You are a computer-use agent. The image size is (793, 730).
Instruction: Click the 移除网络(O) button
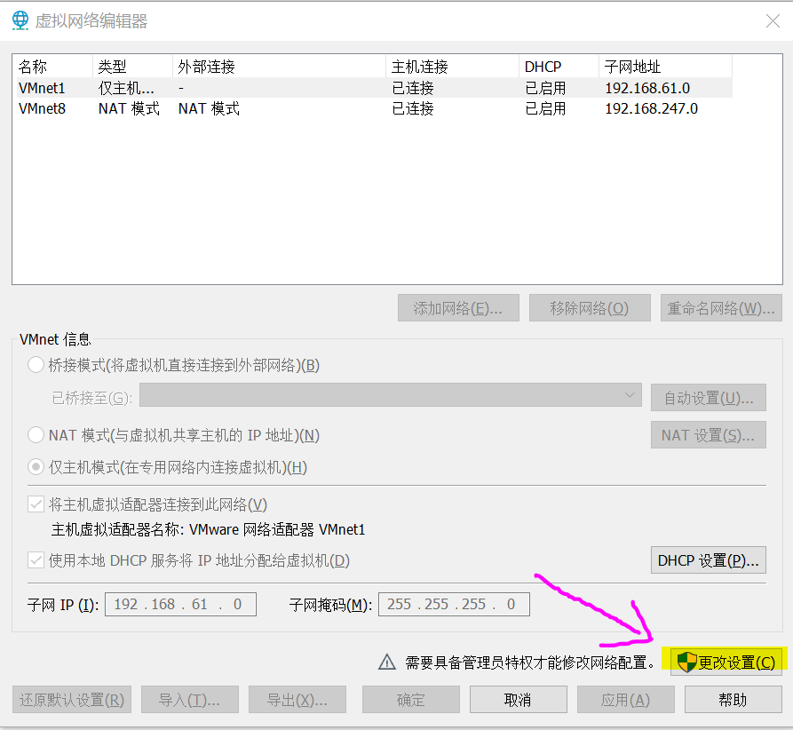click(x=590, y=307)
